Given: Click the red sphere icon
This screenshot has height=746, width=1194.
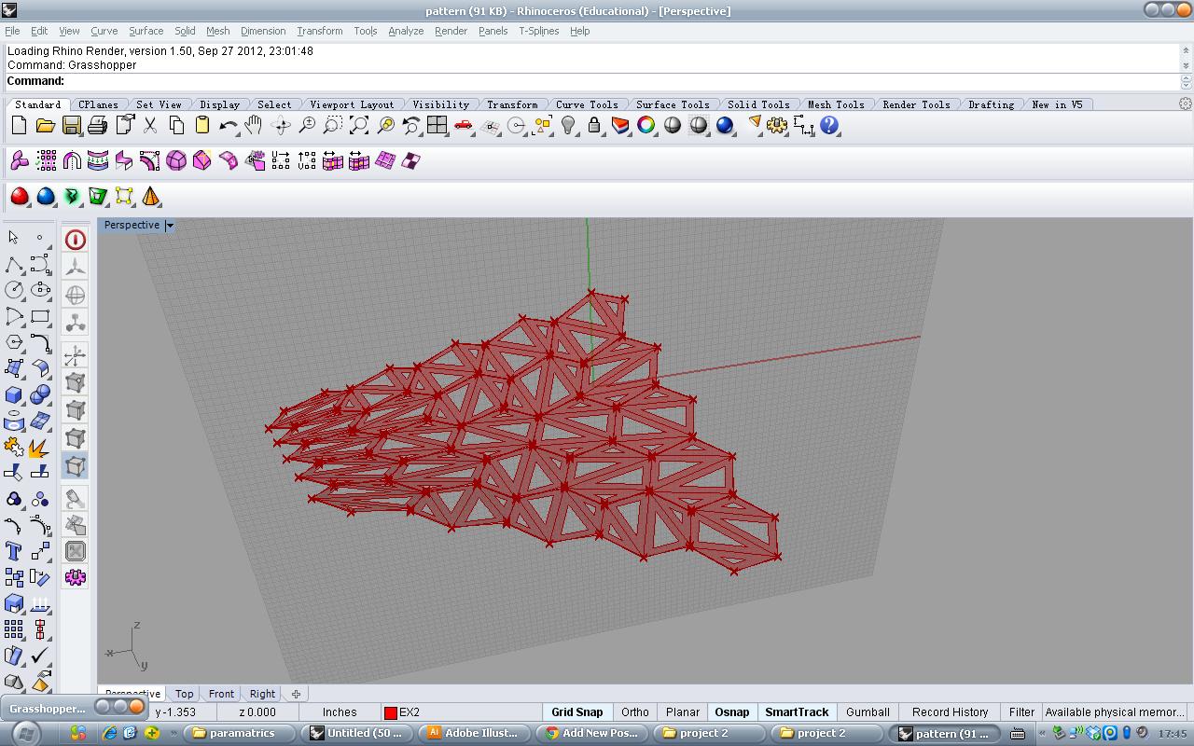Looking at the screenshot, I should [x=20, y=197].
